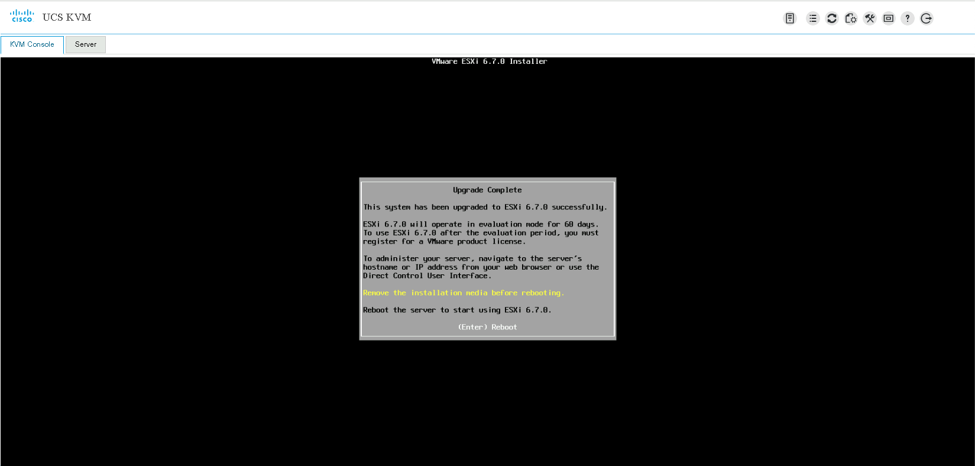Toggle full-screen console display icon

889,18
